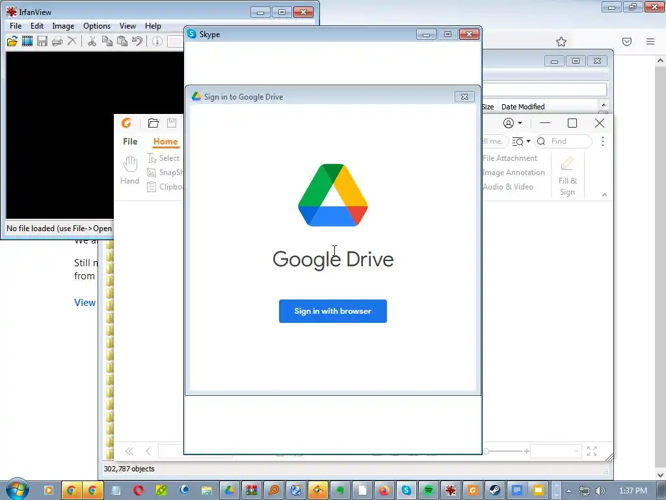The height and width of the screenshot is (500, 666).
Task: Click the Save floppy icon in IrfanView
Action: [42, 41]
